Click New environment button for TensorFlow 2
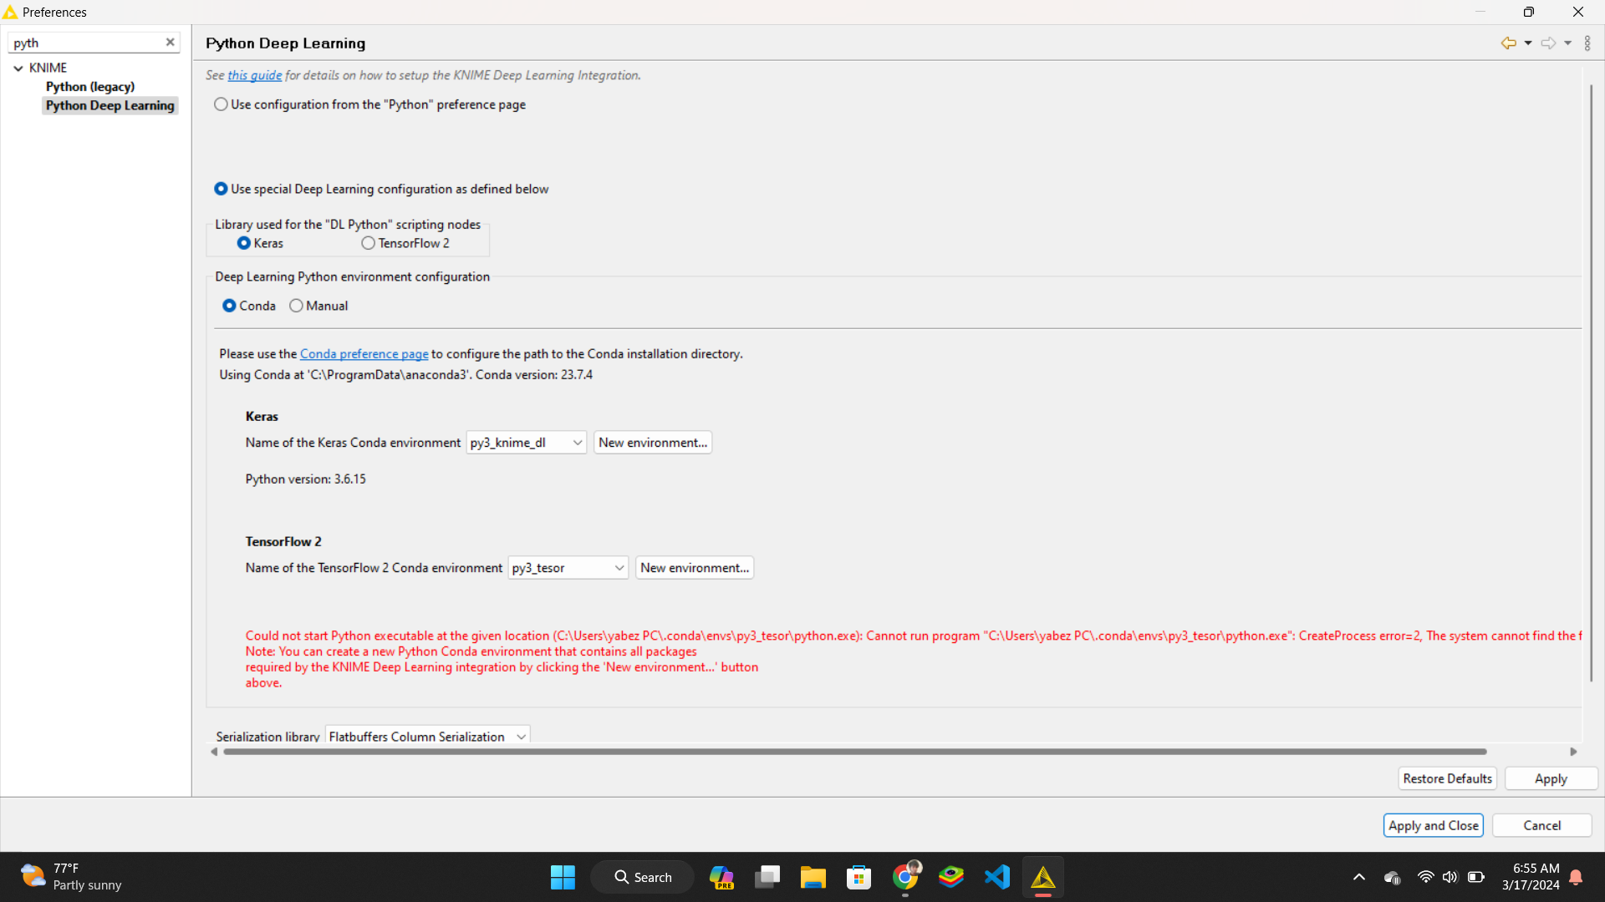The height and width of the screenshot is (902, 1605). click(x=695, y=568)
